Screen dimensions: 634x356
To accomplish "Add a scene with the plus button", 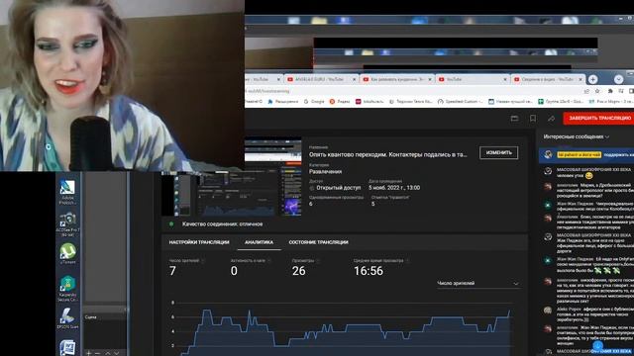I will 88,353.
